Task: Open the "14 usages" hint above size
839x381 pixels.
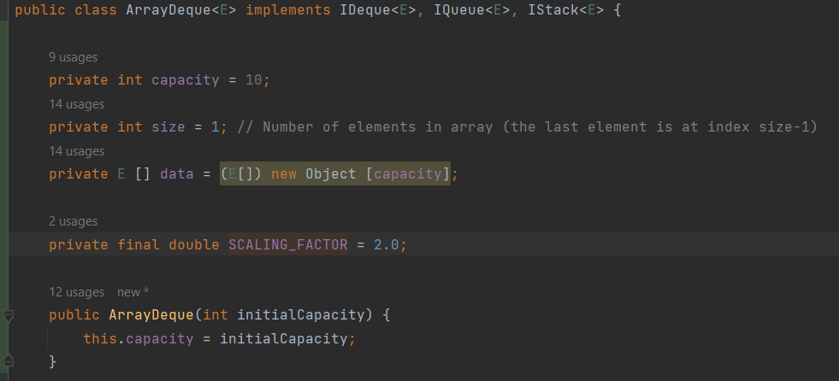Action: (76, 104)
